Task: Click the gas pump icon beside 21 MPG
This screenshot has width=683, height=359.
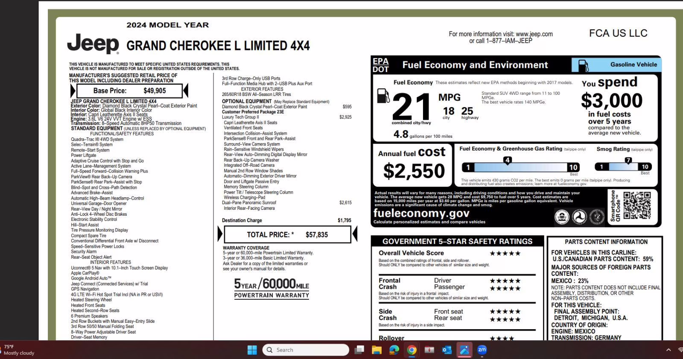Action: [x=383, y=96]
